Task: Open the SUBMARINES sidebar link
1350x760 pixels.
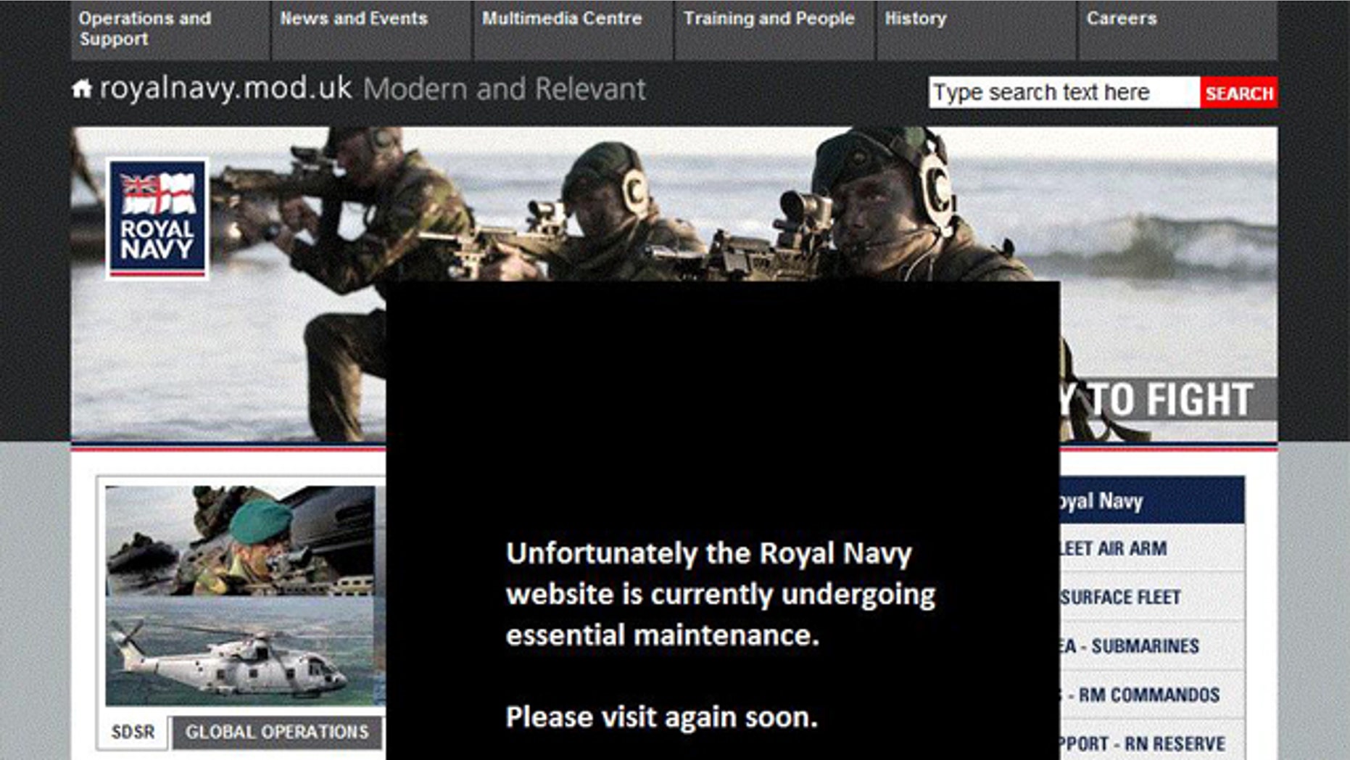Action: [1152, 646]
